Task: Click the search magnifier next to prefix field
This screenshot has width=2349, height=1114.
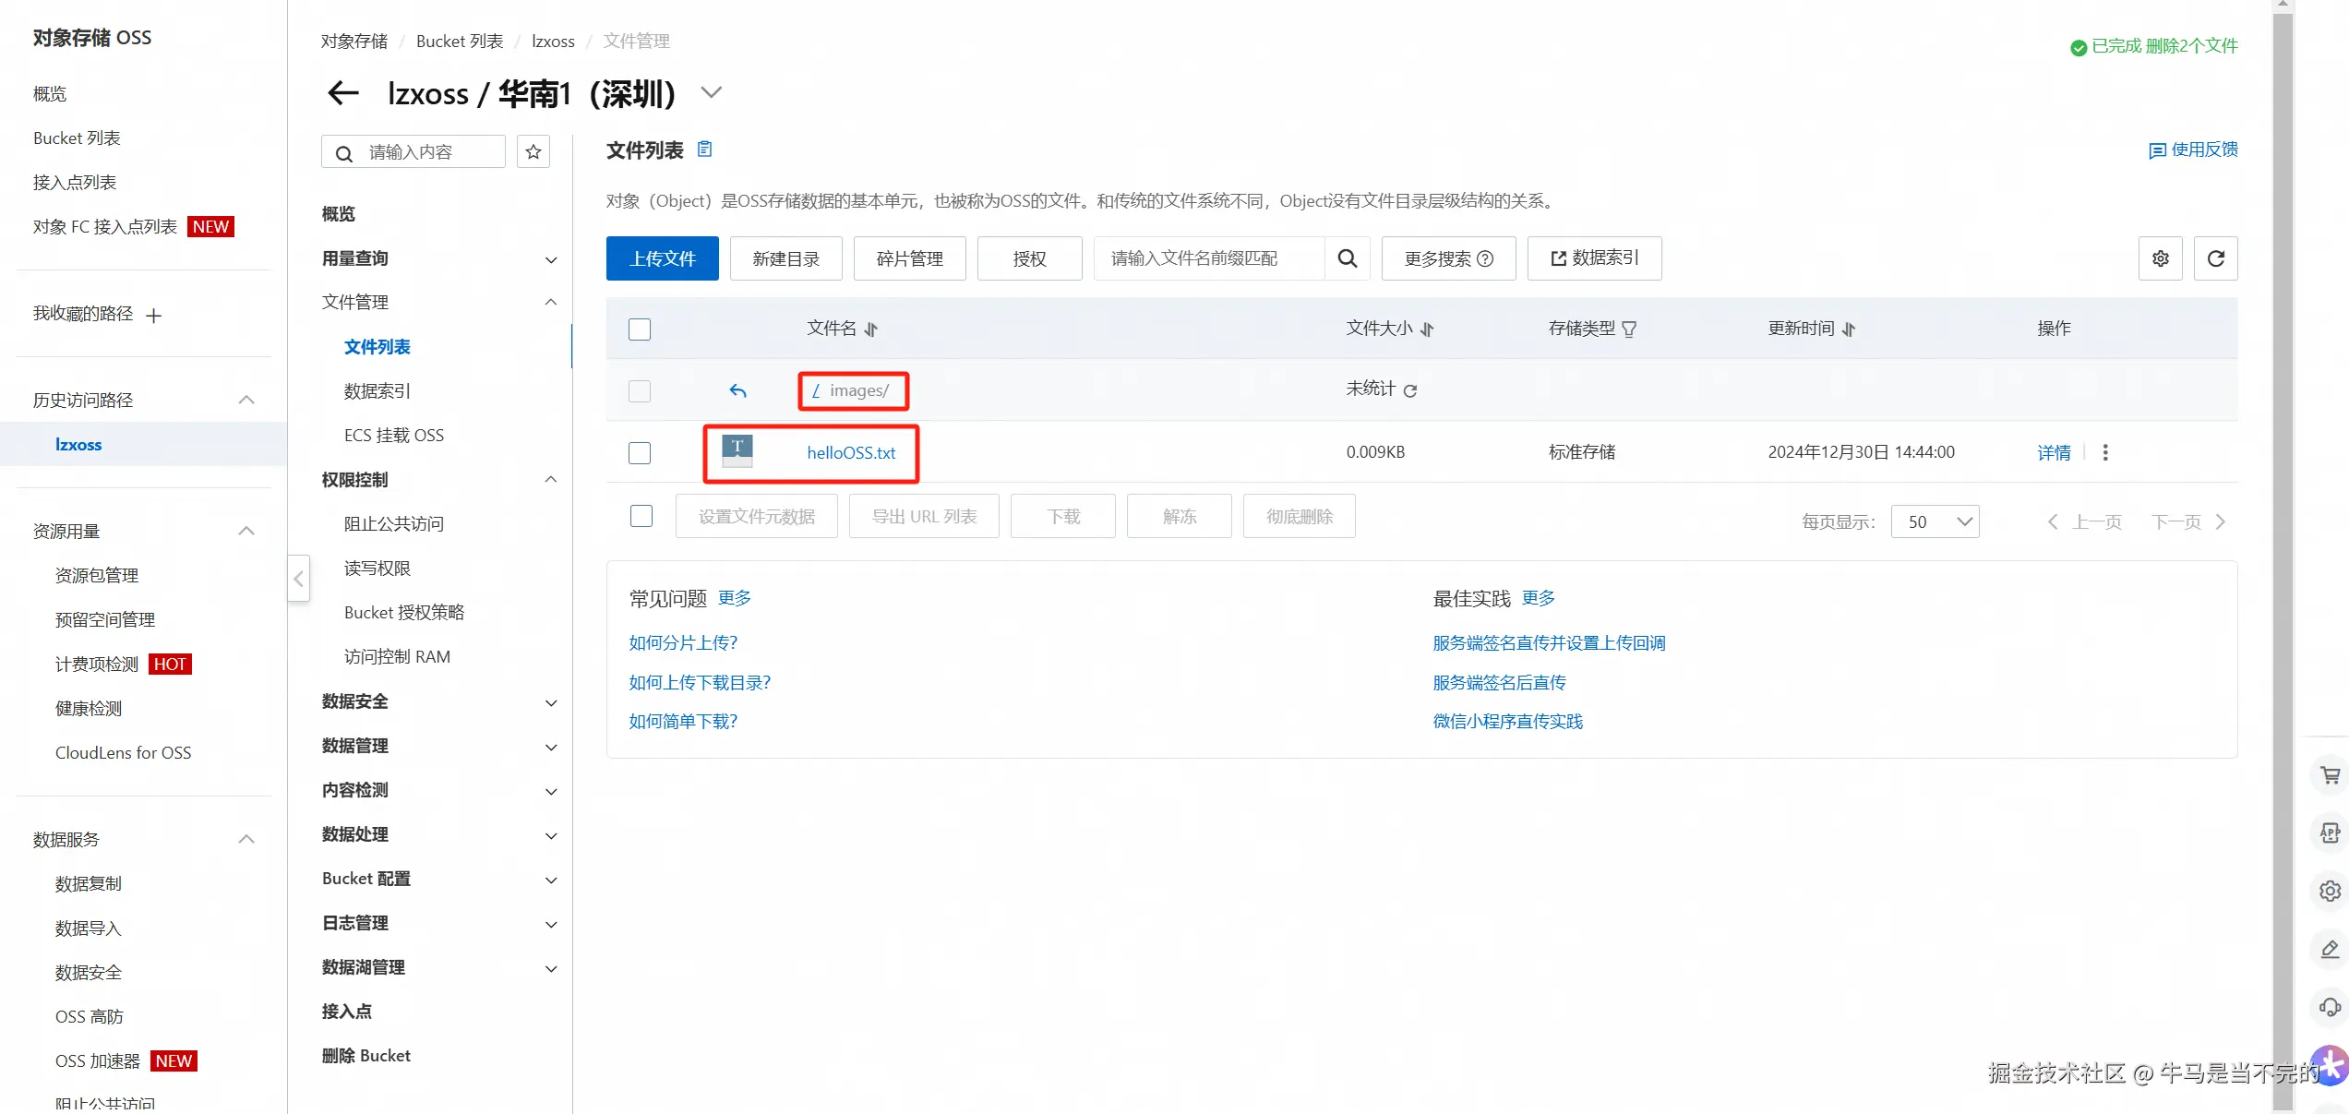Action: click(x=1347, y=258)
